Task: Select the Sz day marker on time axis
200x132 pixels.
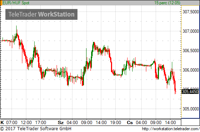Action: [61, 122]
